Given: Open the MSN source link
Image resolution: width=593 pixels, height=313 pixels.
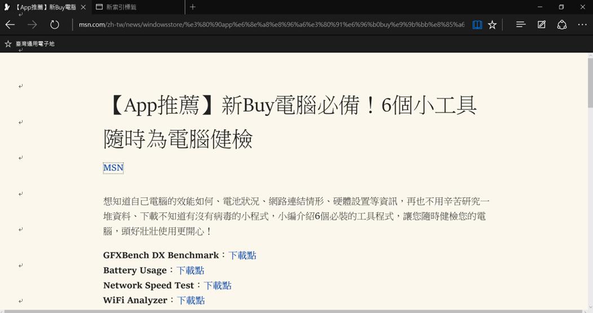Looking at the screenshot, I should (x=113, y=167).
